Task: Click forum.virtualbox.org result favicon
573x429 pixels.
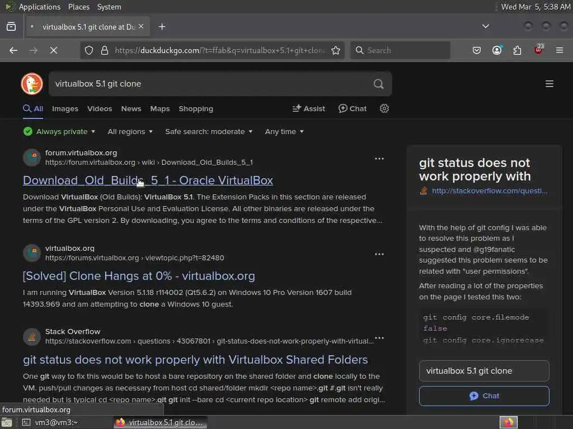Action: tap(32, 158)
